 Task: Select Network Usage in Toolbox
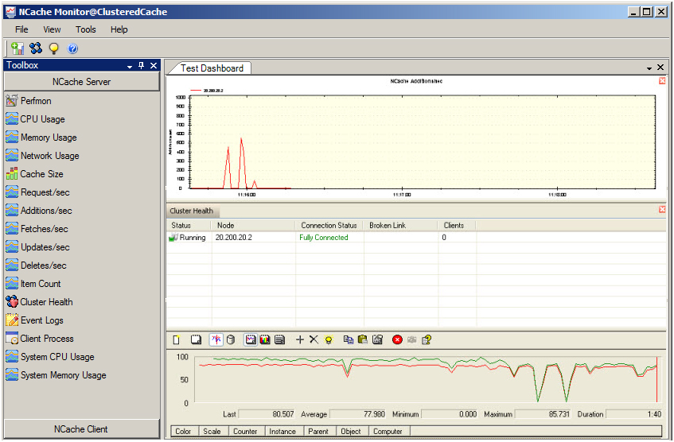42,156
